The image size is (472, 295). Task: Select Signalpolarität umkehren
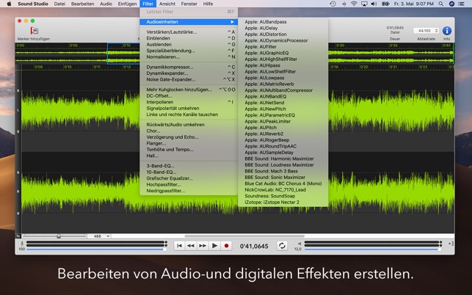click(189, 109)
